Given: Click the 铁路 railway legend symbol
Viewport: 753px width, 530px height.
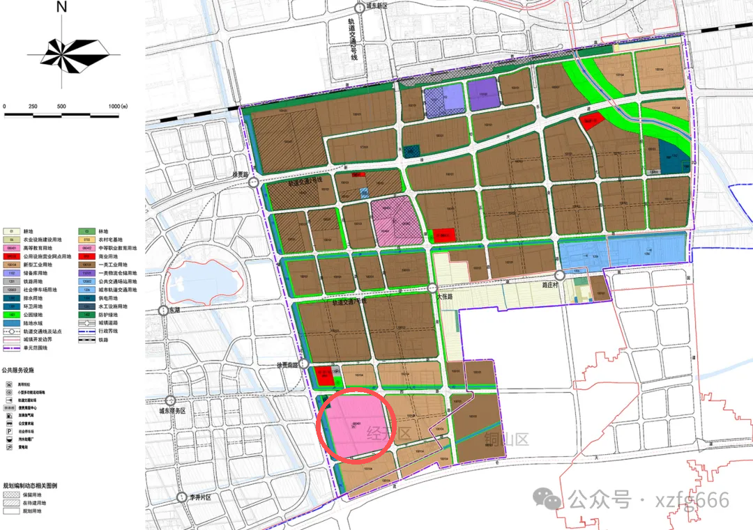Looking at the screenshot, I should click(87, 340).
